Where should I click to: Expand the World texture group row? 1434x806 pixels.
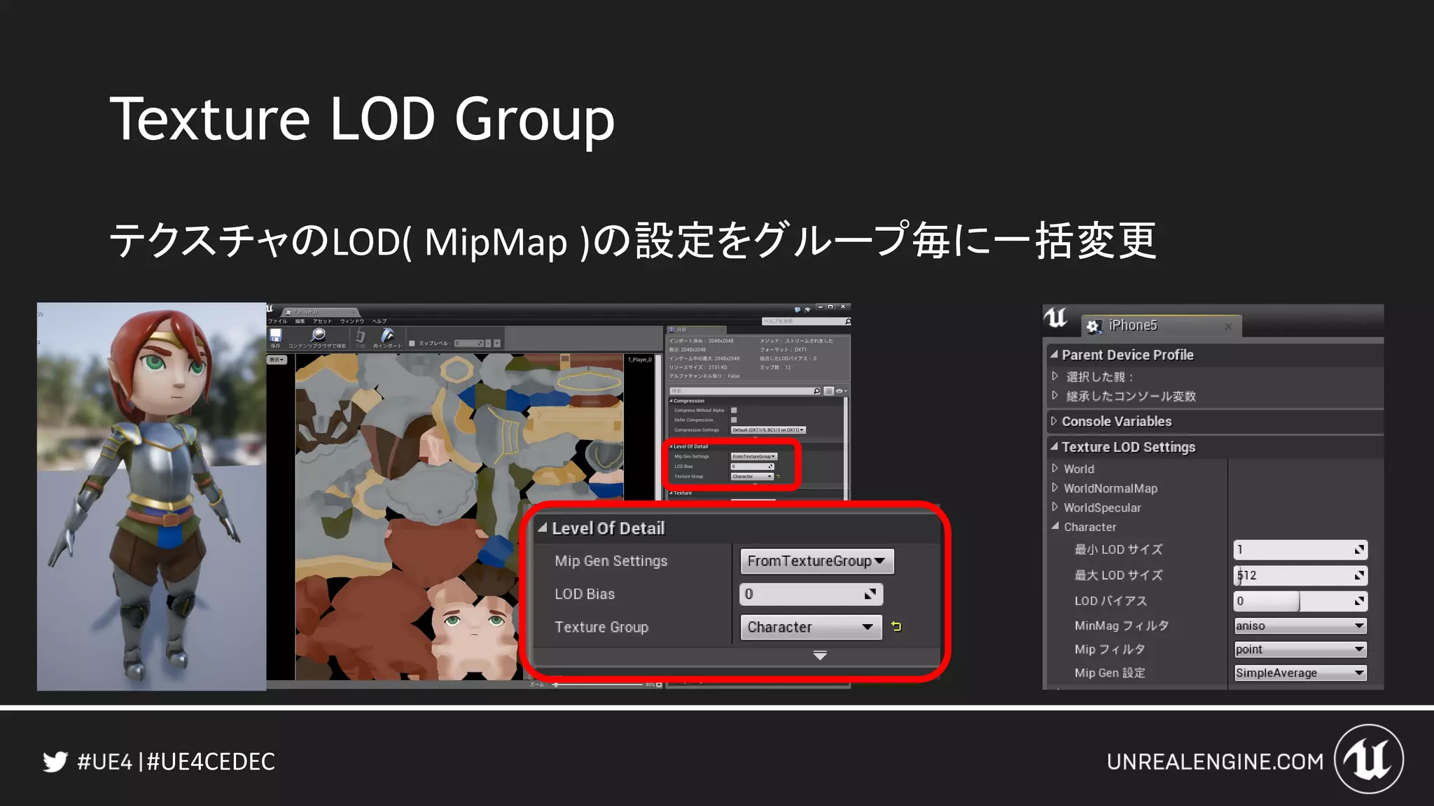tap(1055, 468)
